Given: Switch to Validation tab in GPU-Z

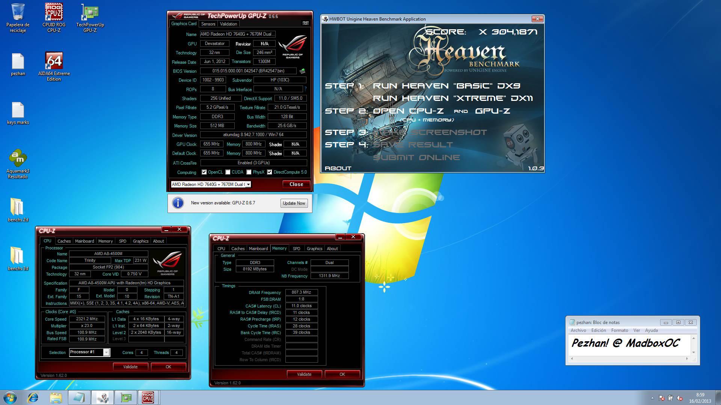Looking at the screenshot, I should tap(228, 24).
